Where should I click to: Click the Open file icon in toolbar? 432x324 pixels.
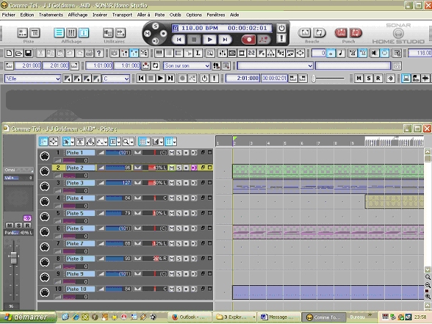point(18,53)
